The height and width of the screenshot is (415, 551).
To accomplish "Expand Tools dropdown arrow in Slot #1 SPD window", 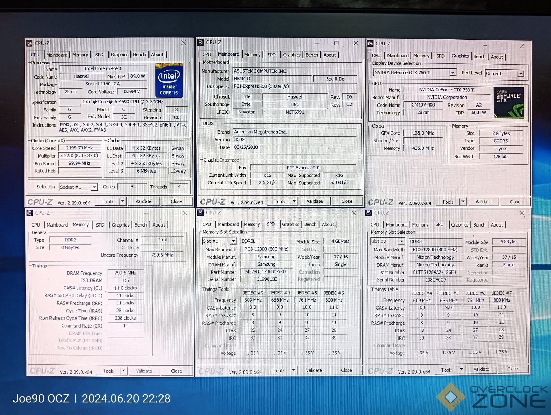I will (x=293, y=370).
